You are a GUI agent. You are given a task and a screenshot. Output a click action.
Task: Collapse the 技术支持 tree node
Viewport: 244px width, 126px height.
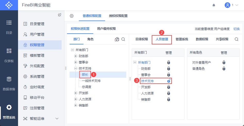[x=75, y=69]
